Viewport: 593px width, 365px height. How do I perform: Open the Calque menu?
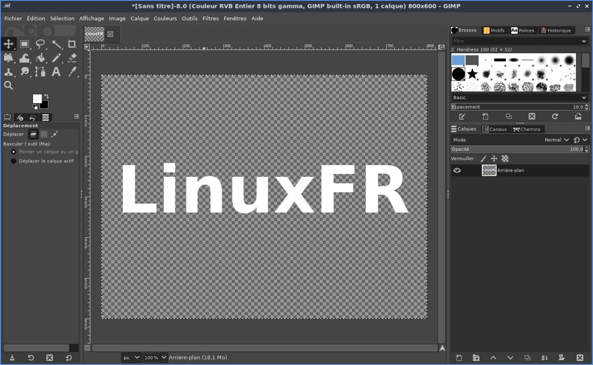(139, 19)
